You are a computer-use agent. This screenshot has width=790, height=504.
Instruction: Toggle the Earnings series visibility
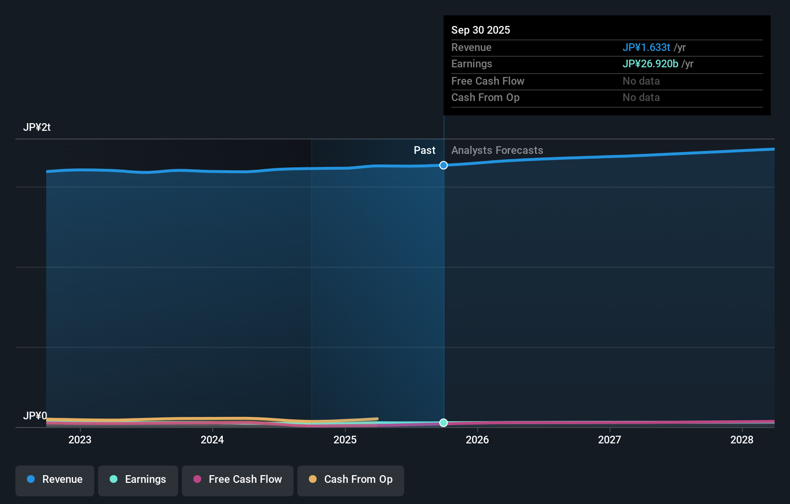[138, 480]
